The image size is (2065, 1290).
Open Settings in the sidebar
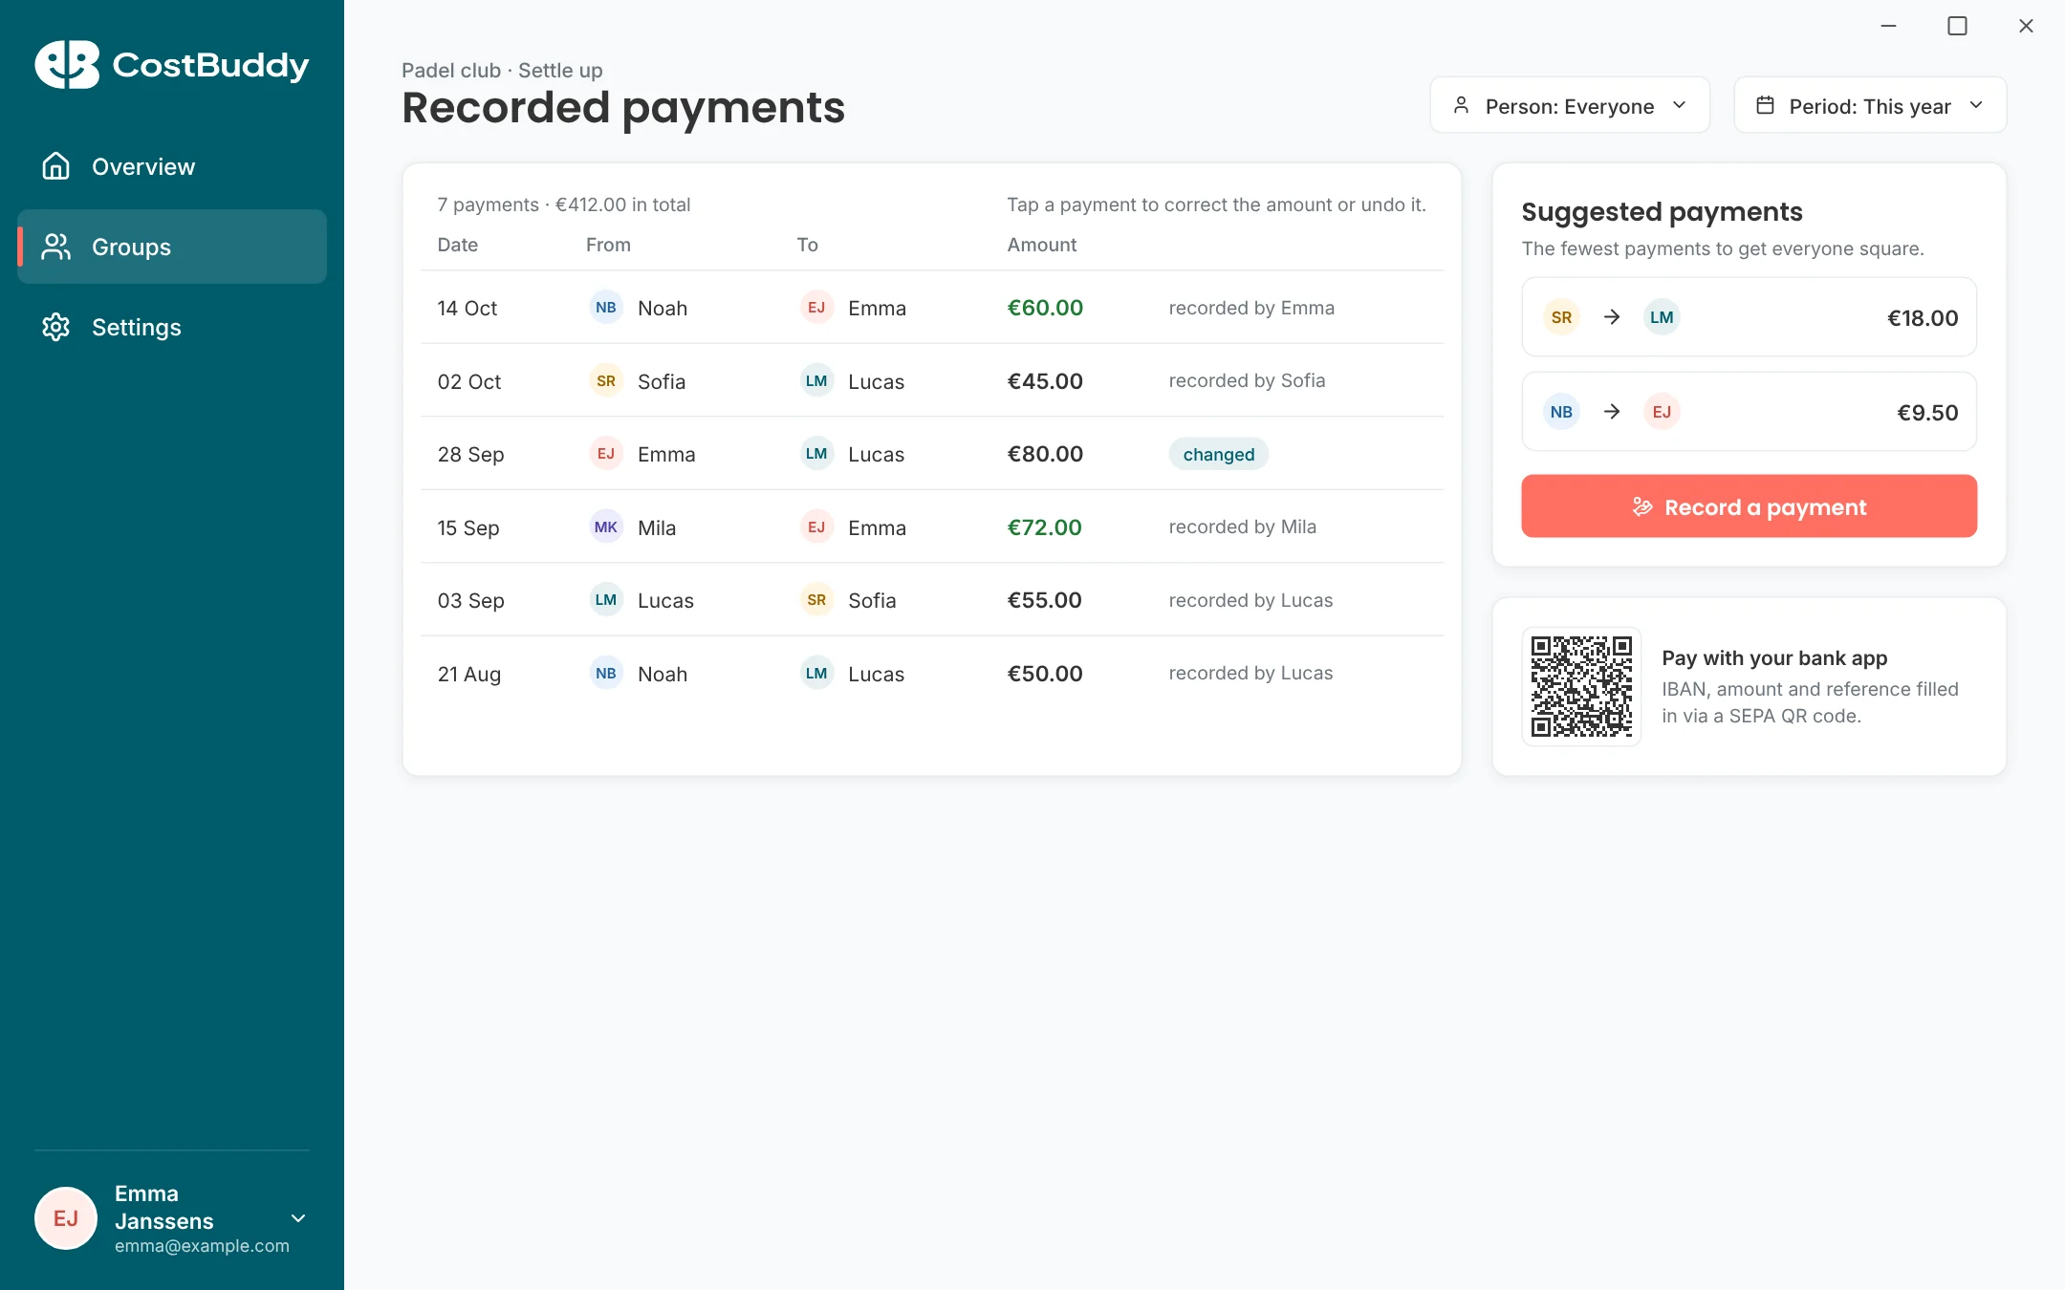point(172,327)
